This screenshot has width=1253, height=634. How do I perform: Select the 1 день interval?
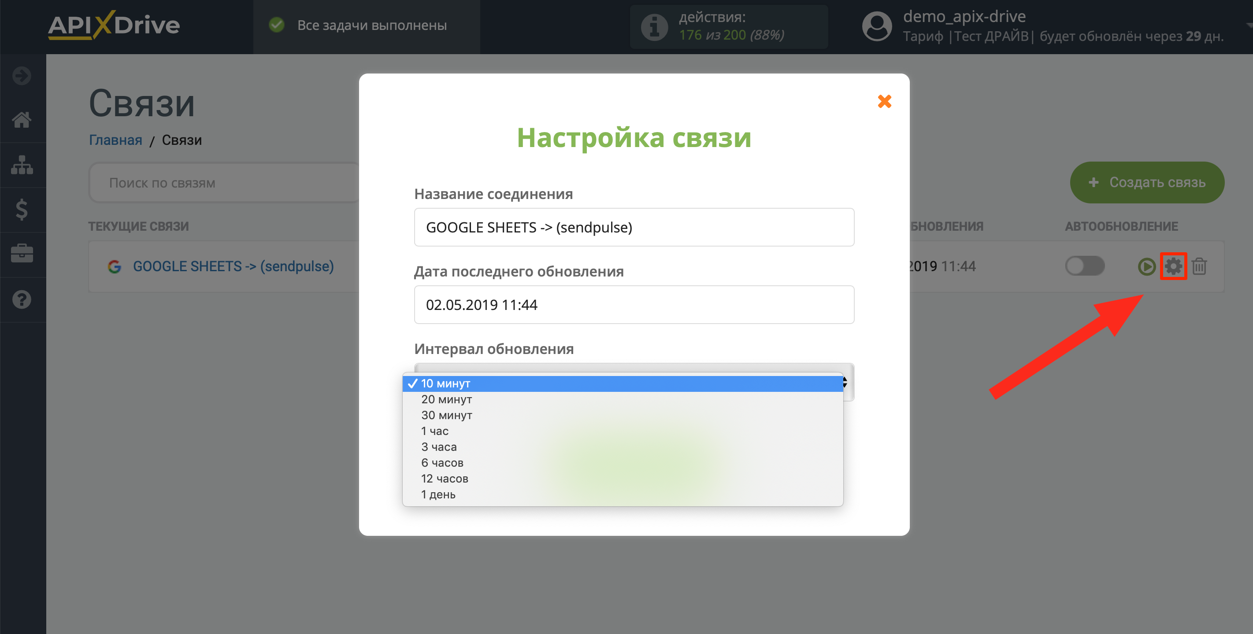[x=623, y=494]
